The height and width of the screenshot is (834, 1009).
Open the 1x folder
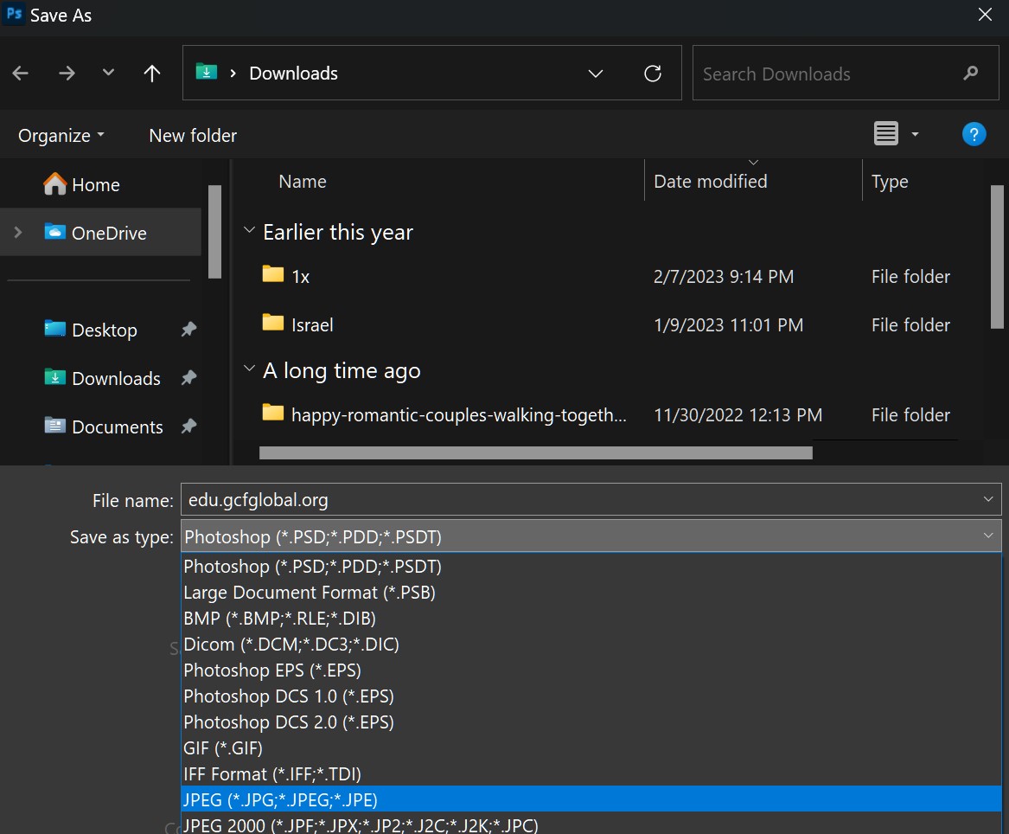(x=300, y=277)
